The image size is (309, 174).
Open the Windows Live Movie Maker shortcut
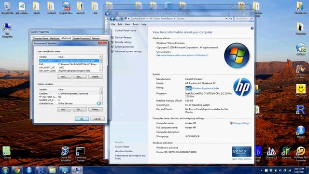pos(300,72)
